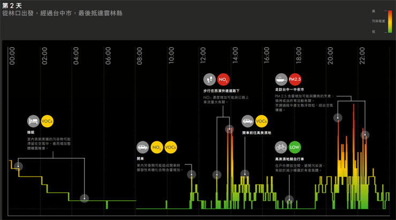Click the 步行在西濱快速道路下 annotation title
This screenshot has width=396, height=220.
tap(221, 90)
